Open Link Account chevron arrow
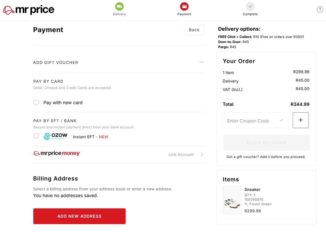The width and height of the screenshot is (326, 232). tap(202, 155)
